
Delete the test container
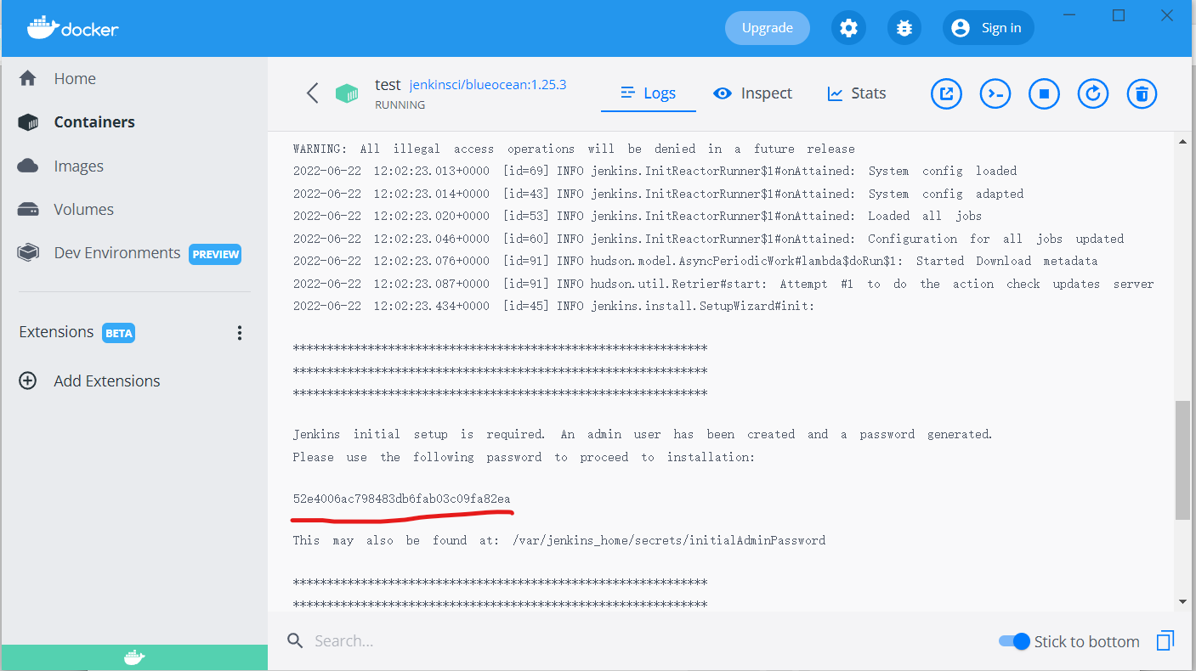click(x=1142, y=93)
